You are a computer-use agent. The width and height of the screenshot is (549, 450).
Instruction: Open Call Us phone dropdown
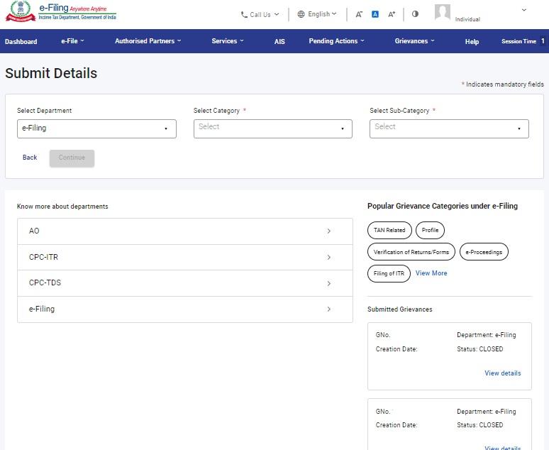click(x=260, y=14)
